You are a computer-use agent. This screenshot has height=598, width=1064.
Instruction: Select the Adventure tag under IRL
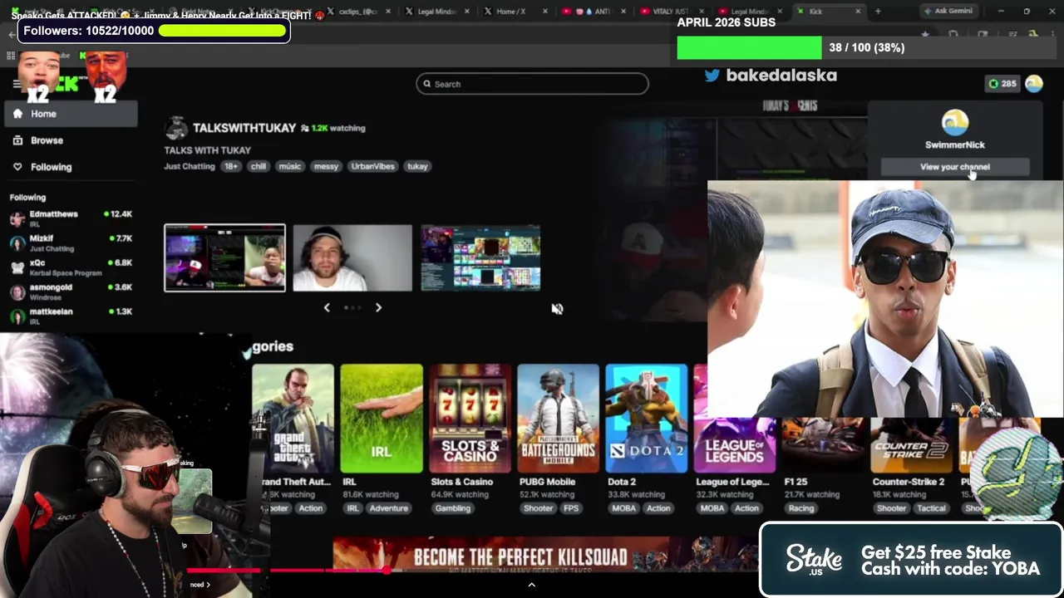coord(389,508)
